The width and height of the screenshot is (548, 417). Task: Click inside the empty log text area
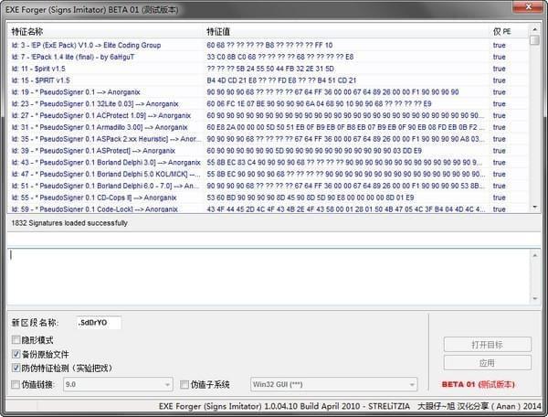tap(269, 276)
